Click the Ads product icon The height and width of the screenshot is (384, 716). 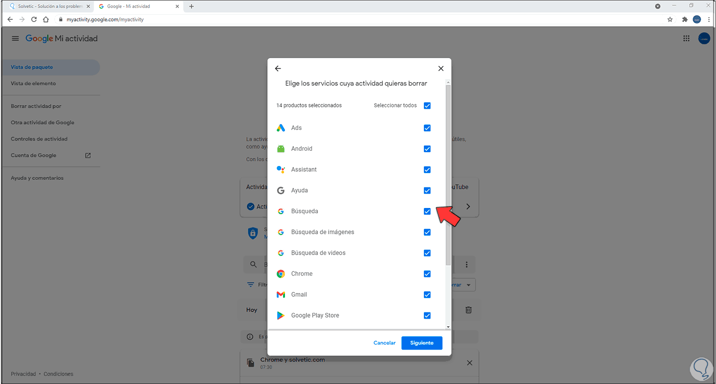[x=281, y=128]
